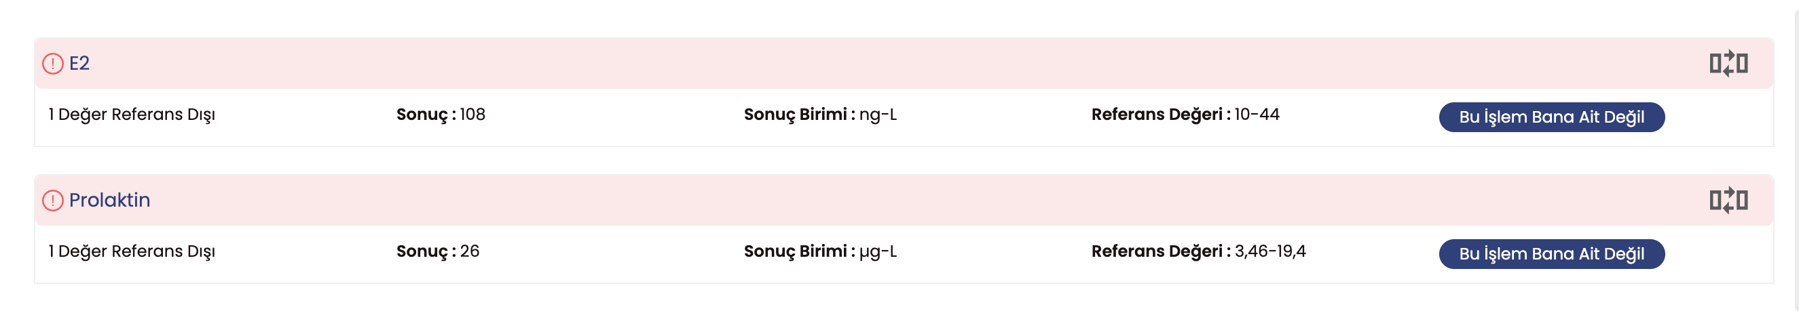Click the Prolaktin result value 26
Viewport: 1799px width, 332px height.
(469, 251)
